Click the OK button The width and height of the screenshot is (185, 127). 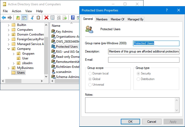(130, 121)
